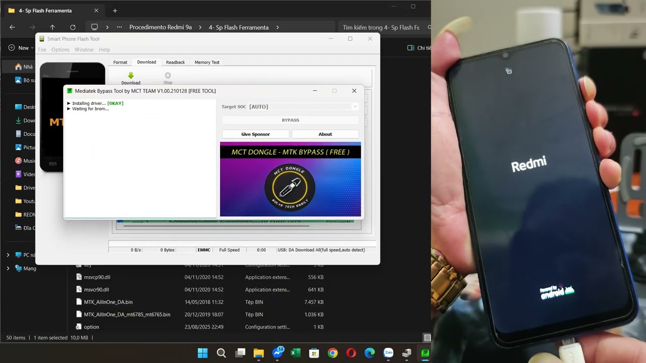Click the details view icon in status bar
This screenshot has height=363, width=646.
pyautogui.click(x=427, y=338)
